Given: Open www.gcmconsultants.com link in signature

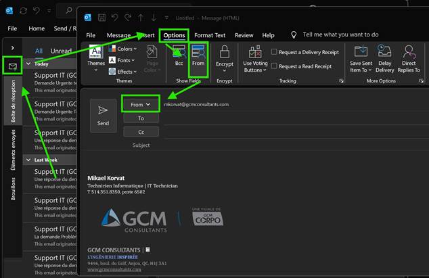Looking at the screenshot, I should pos(114,269).
